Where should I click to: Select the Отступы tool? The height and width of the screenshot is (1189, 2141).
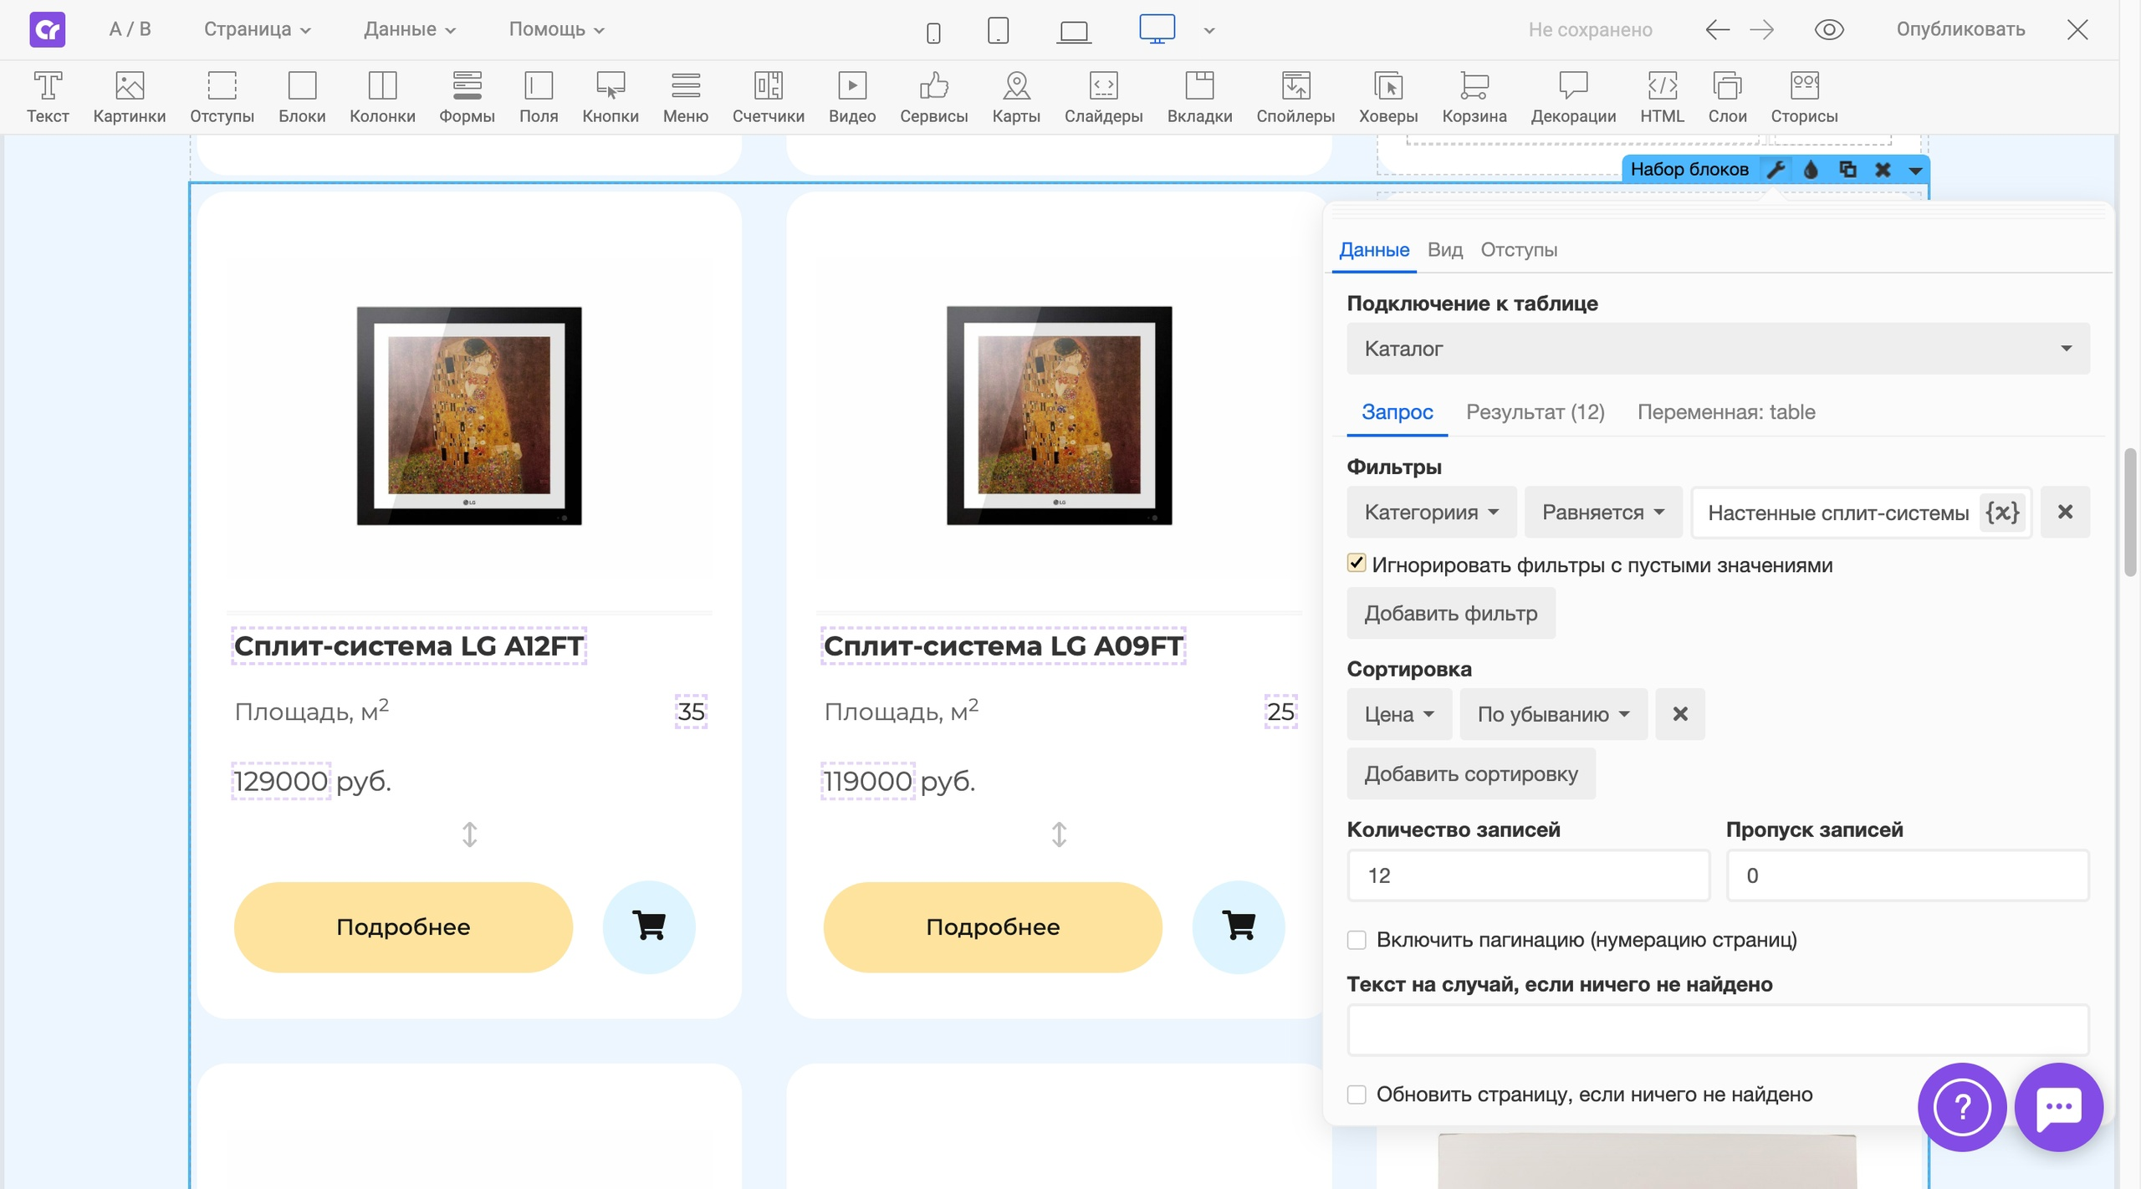pos(222,97)
